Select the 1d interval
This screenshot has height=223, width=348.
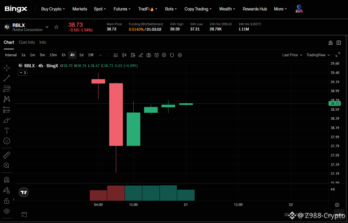click(81, 55)
